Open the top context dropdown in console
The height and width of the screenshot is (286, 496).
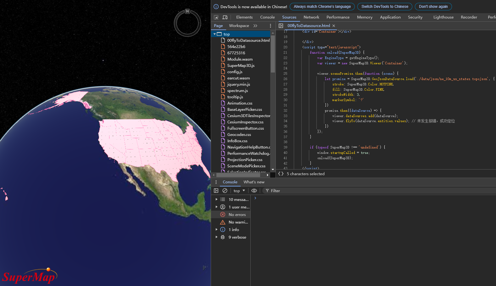click(x=239, y=191)
